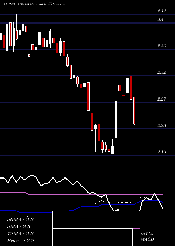Click the 2.27 price axis label
The width and height of the screenshot is (175, 246).
(162, 99)
